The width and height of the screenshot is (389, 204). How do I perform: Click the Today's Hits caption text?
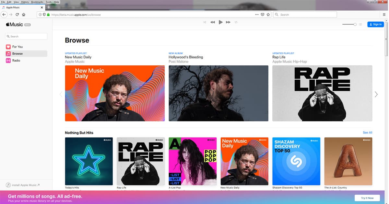(x=72, y=188)
